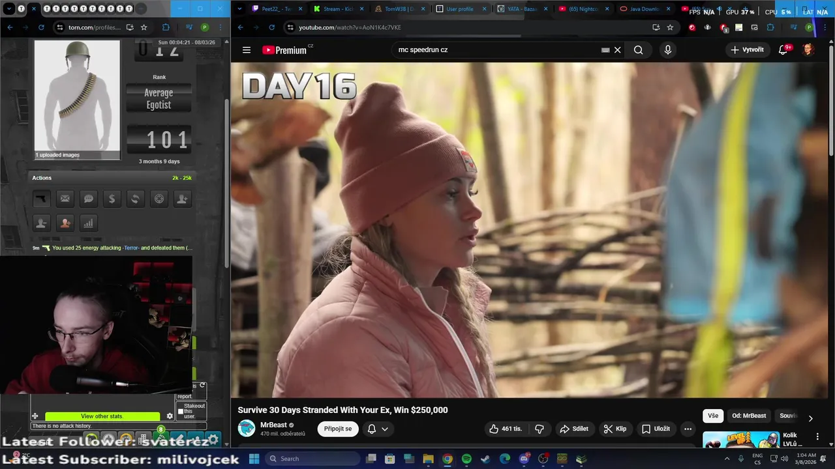
Task: Click the taskbar Search box
Action: pyautogui.click(x=312, y=459)
